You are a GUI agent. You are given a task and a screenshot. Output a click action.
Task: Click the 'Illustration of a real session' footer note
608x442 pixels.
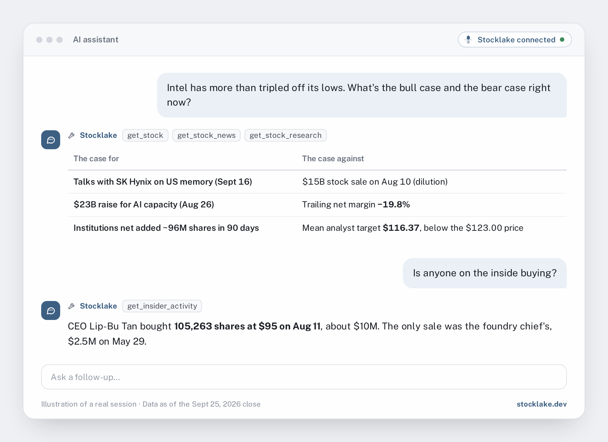[x=151, y=404]
